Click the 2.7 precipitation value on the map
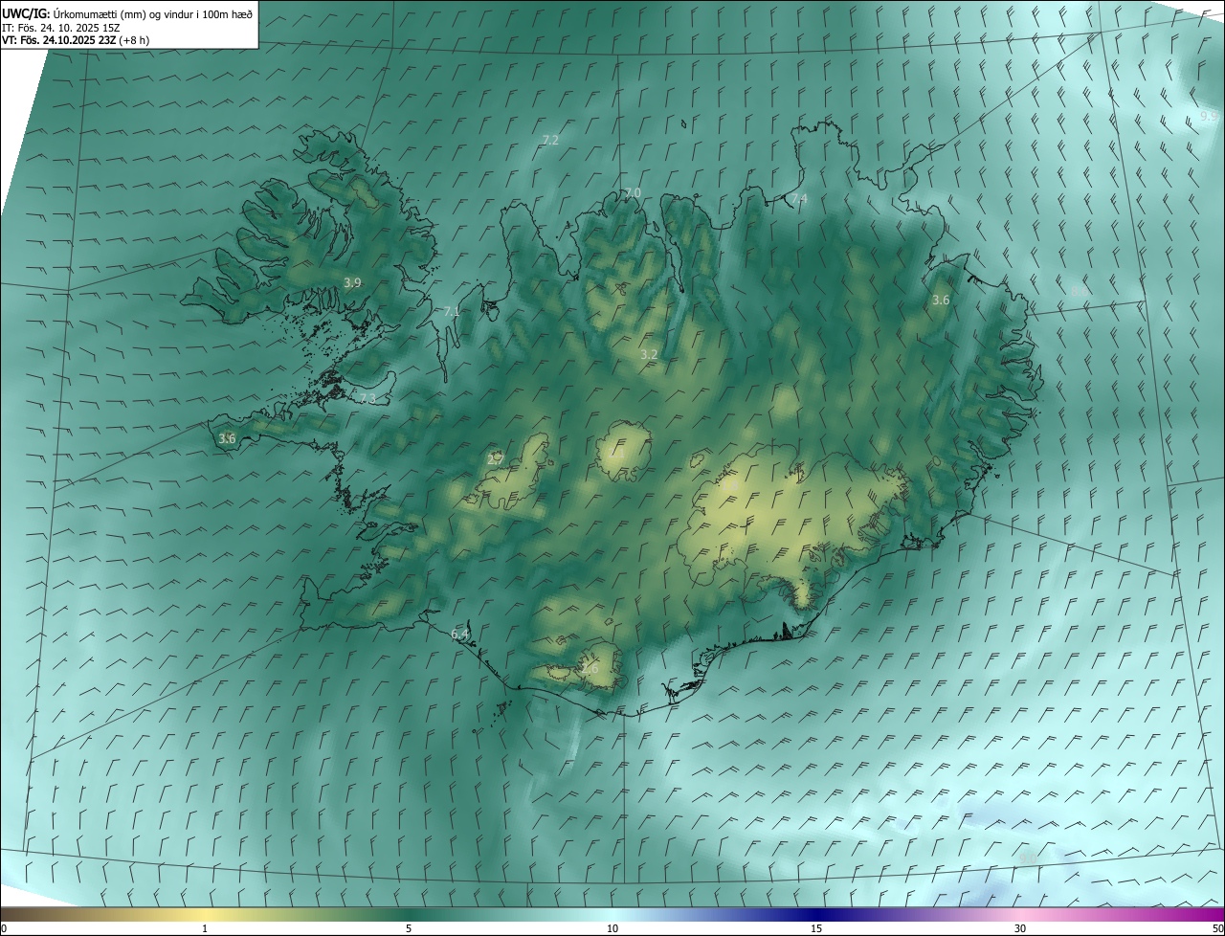Viewport: 1225px width, 936px height. coord(495,459)
